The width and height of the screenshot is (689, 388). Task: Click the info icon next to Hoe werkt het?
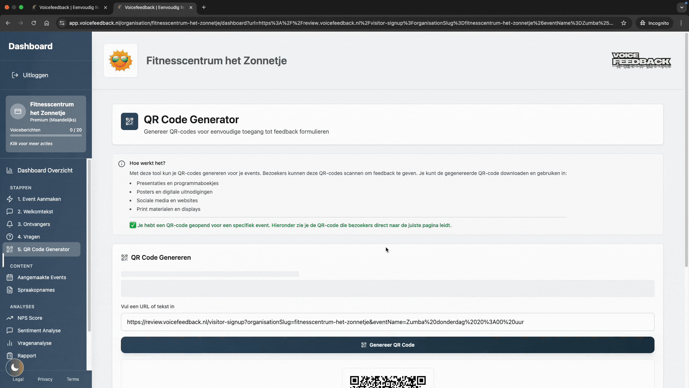(122, 164)
